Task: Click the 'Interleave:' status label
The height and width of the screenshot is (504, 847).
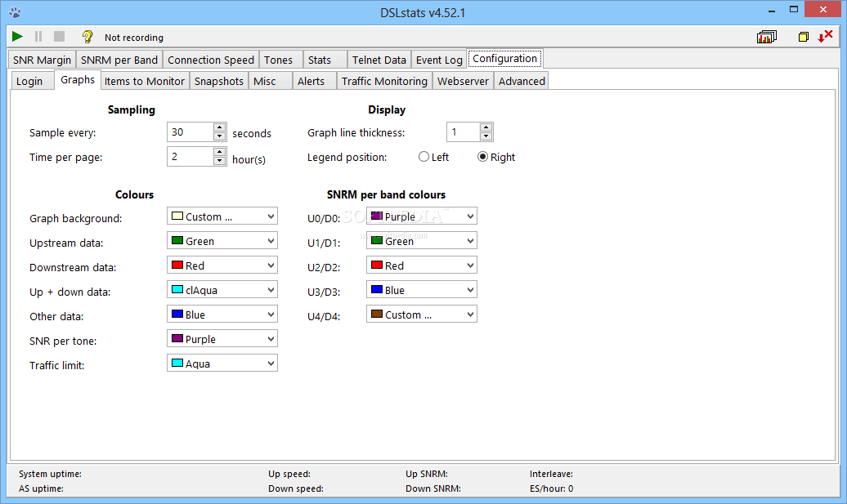Action: 552,474
